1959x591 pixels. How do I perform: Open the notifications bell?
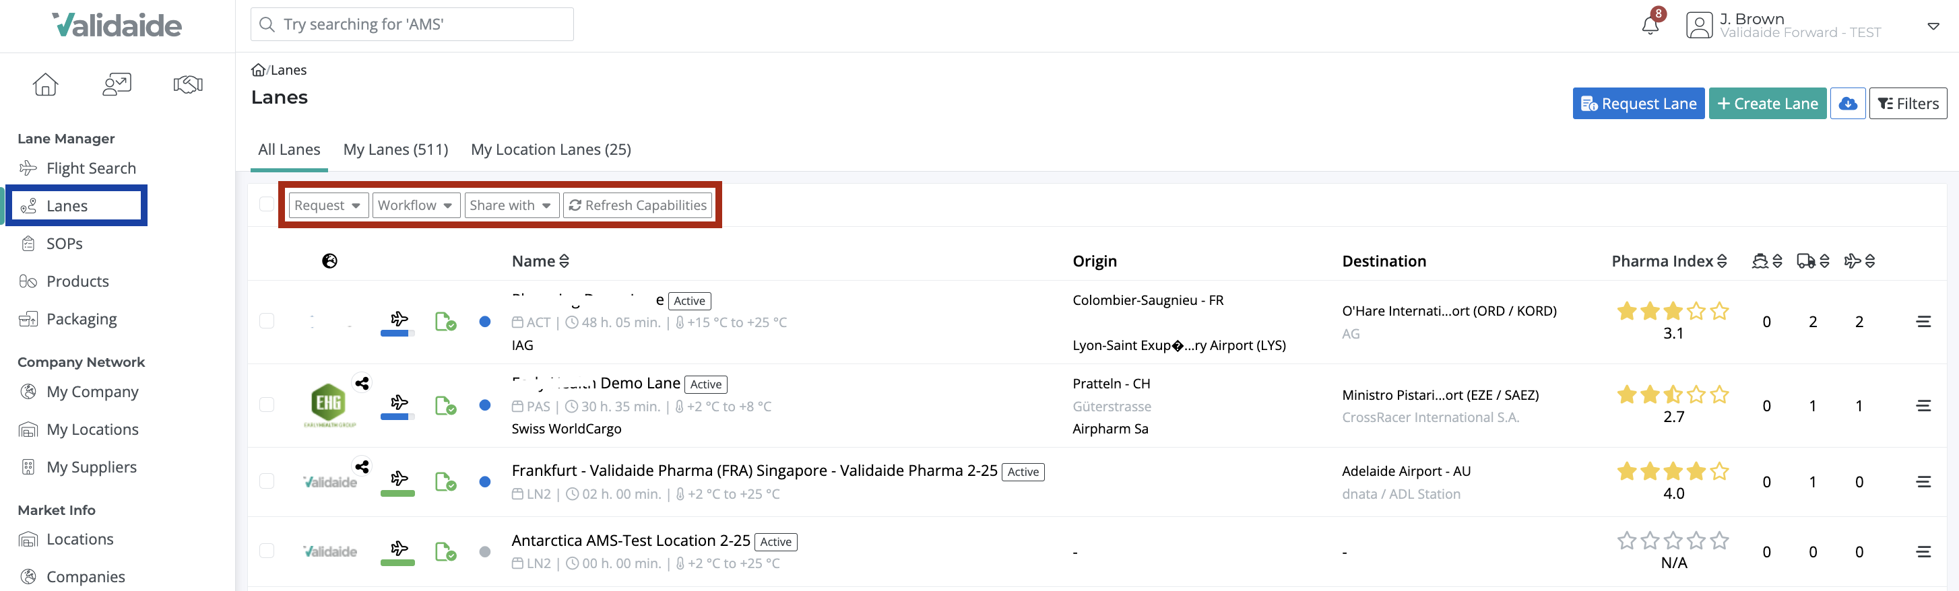1650,25
